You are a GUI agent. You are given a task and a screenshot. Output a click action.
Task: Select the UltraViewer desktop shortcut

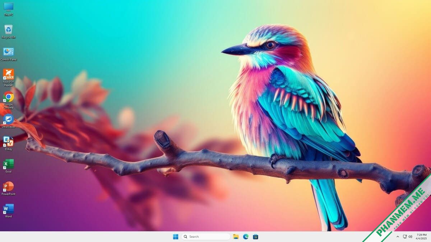click(x=8, y=121)
